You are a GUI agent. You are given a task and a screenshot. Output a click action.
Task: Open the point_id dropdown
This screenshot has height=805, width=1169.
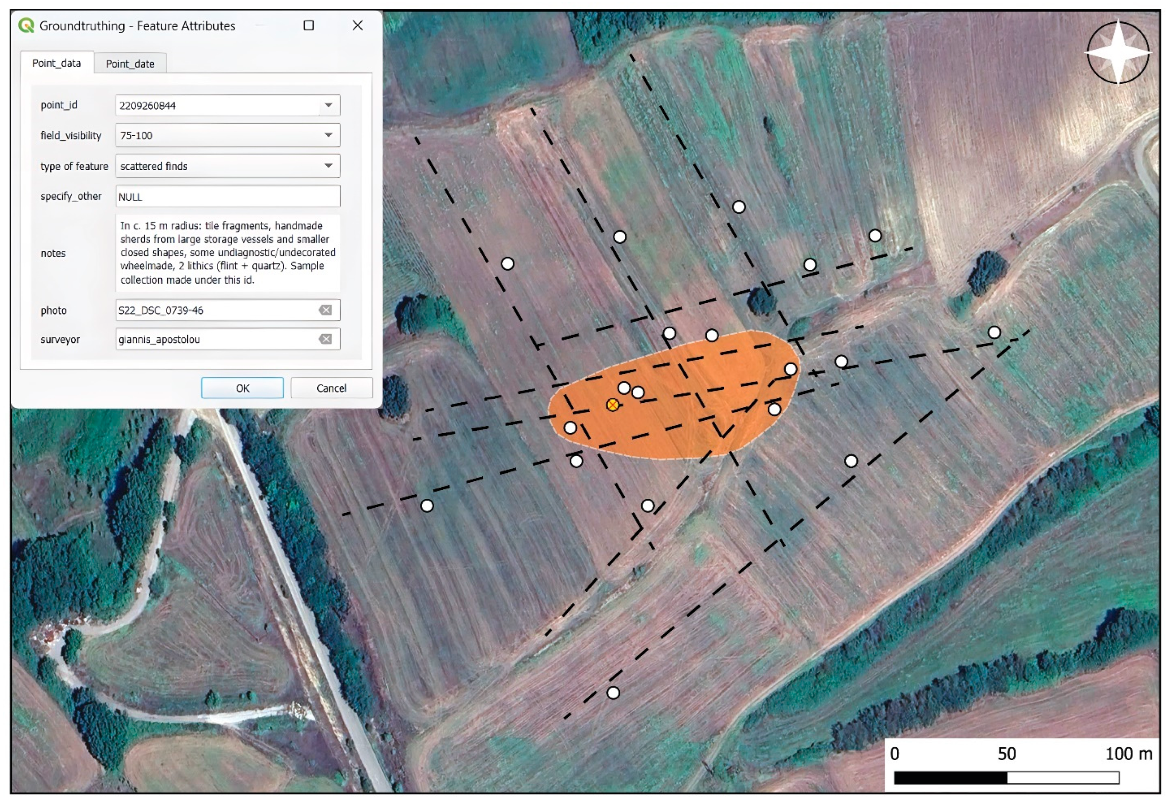[328, 105]
